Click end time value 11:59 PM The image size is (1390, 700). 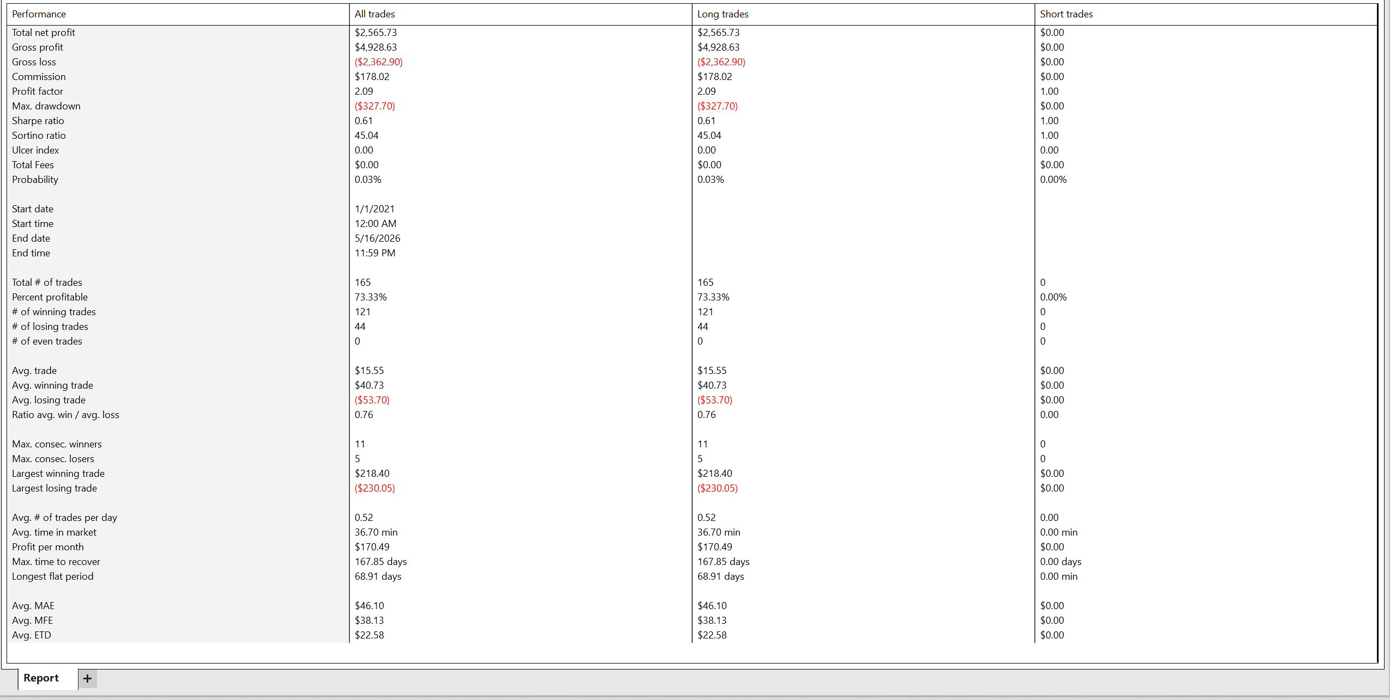point(375,253)
